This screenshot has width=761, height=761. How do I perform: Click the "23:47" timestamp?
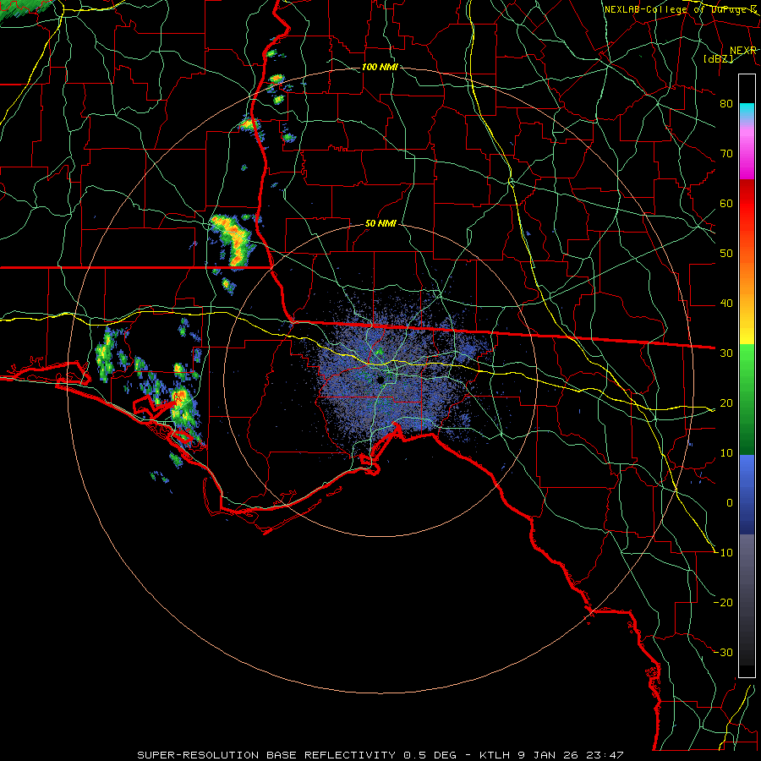pos(605,755)
